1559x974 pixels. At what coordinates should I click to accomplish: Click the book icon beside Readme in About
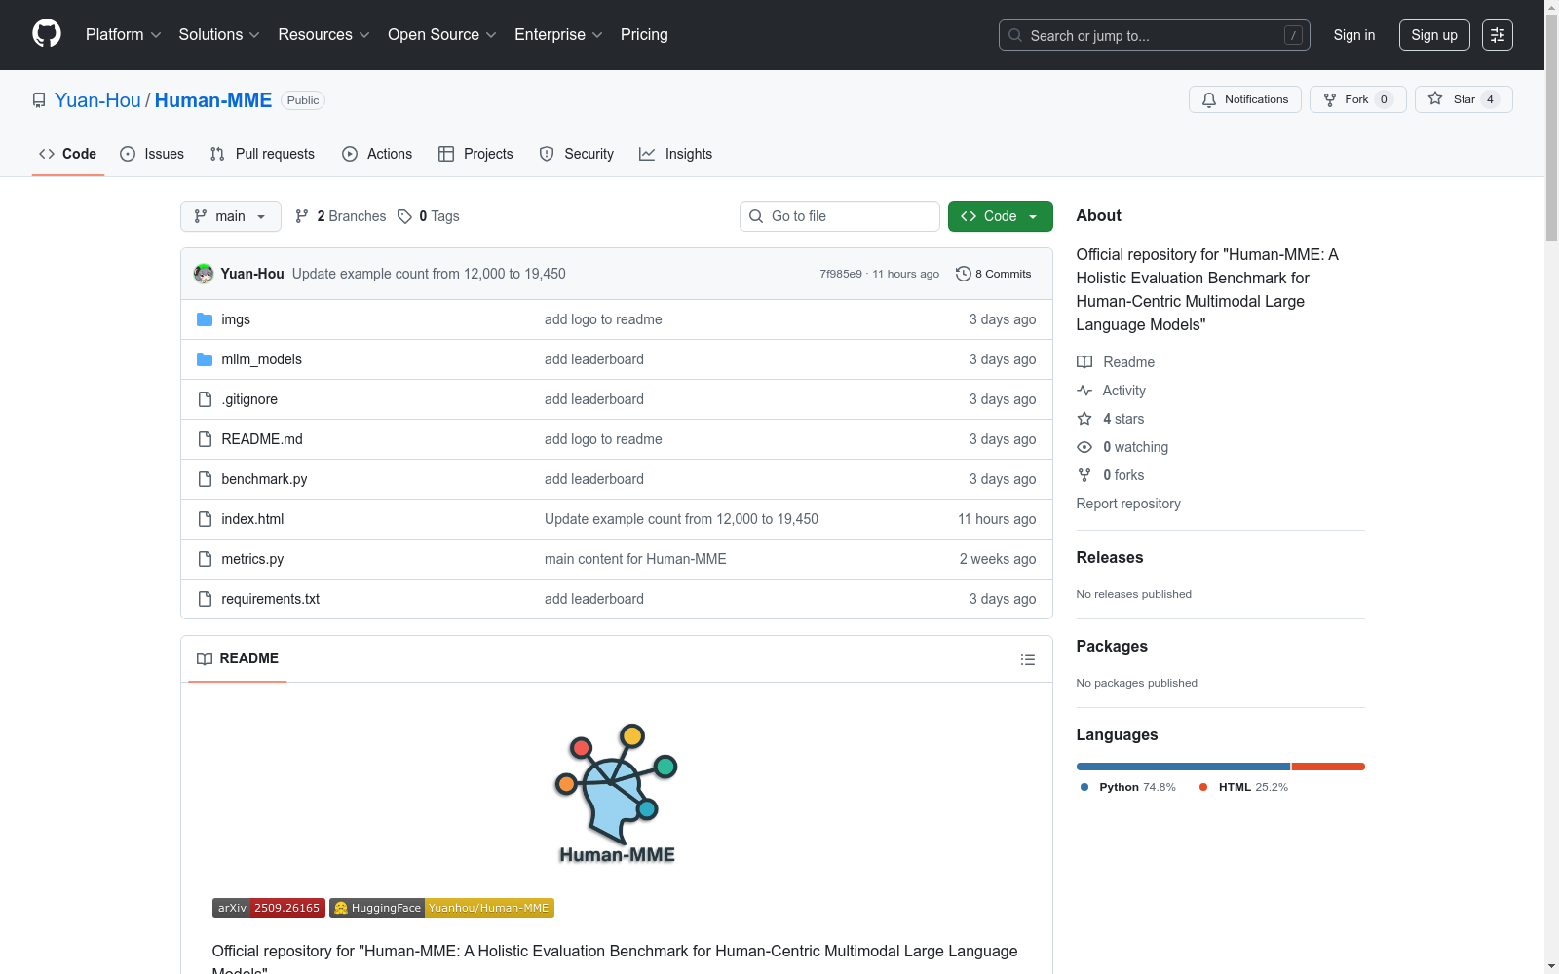coord(1084,362)
